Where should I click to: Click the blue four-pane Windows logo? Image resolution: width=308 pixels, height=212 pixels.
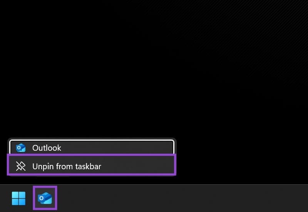pyautogui.click(x=18, y=198)
